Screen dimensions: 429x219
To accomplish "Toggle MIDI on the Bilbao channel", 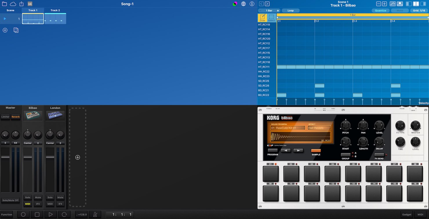I will point(28,204).
